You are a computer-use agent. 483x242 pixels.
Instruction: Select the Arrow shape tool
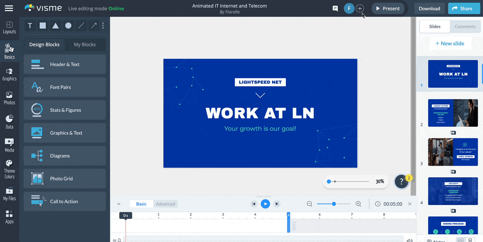[x=94, y=25]
